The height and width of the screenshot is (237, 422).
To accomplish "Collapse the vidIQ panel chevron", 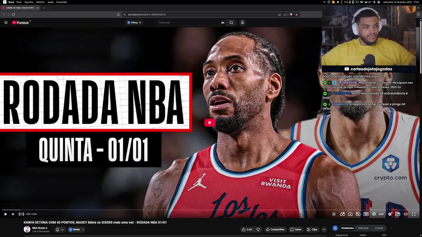I will pos(391,228).
